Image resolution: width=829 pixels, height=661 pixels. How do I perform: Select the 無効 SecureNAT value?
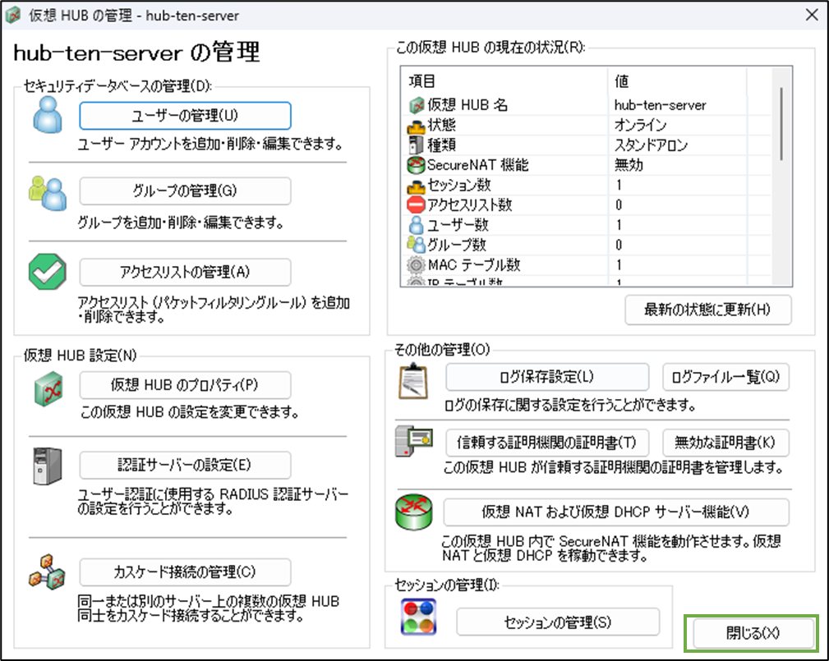(x=629, y=165)
